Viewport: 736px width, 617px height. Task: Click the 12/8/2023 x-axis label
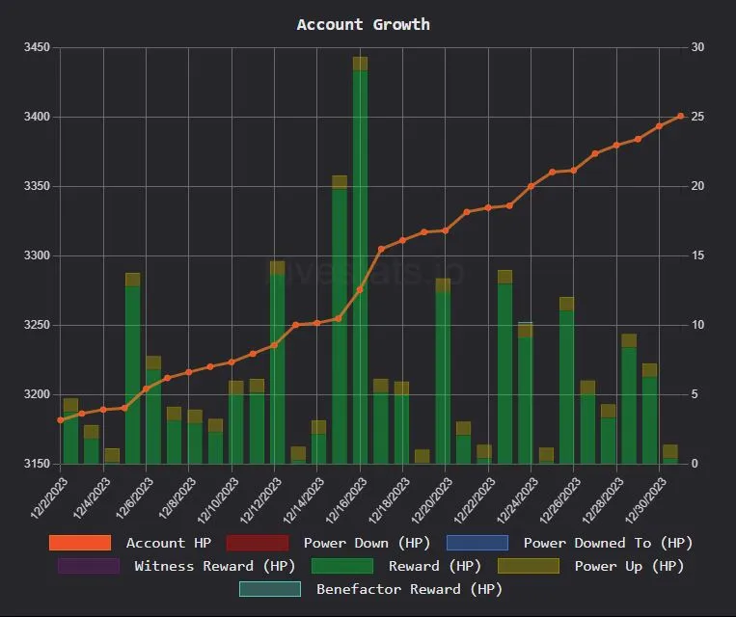point(177,497)
